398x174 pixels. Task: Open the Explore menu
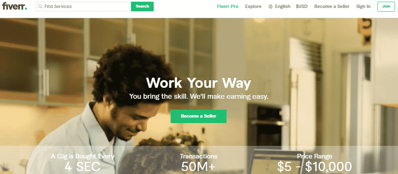pos(253,7)
